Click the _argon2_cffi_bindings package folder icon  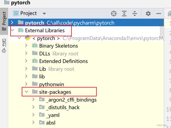(x=42, y=99)
